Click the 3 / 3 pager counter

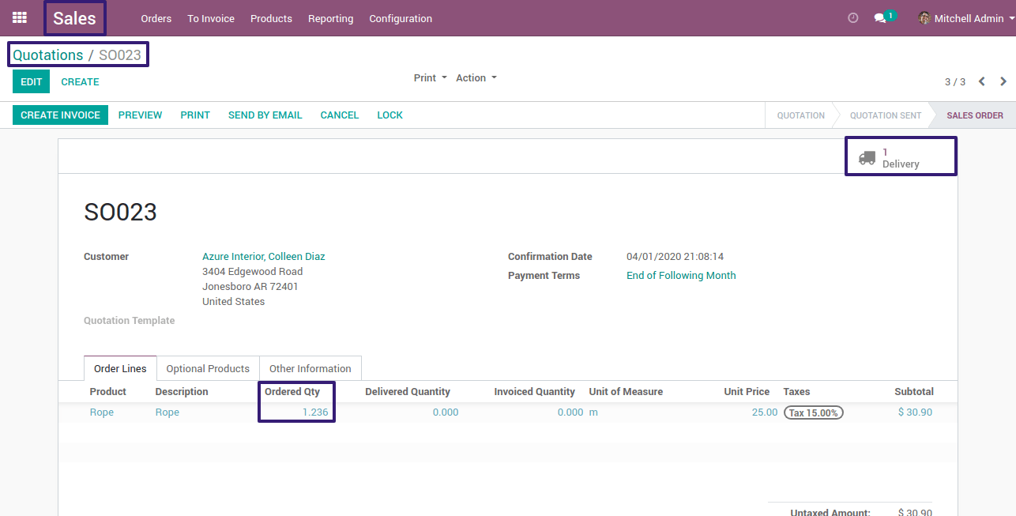point(955,82)
